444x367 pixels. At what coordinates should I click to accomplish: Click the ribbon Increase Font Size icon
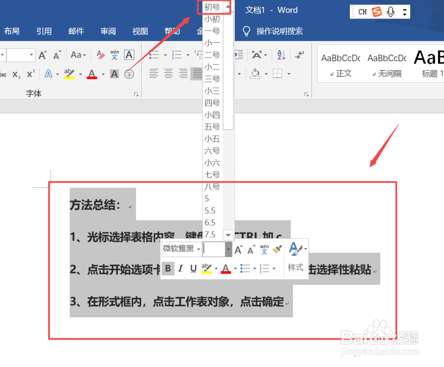tap(43, 55)
